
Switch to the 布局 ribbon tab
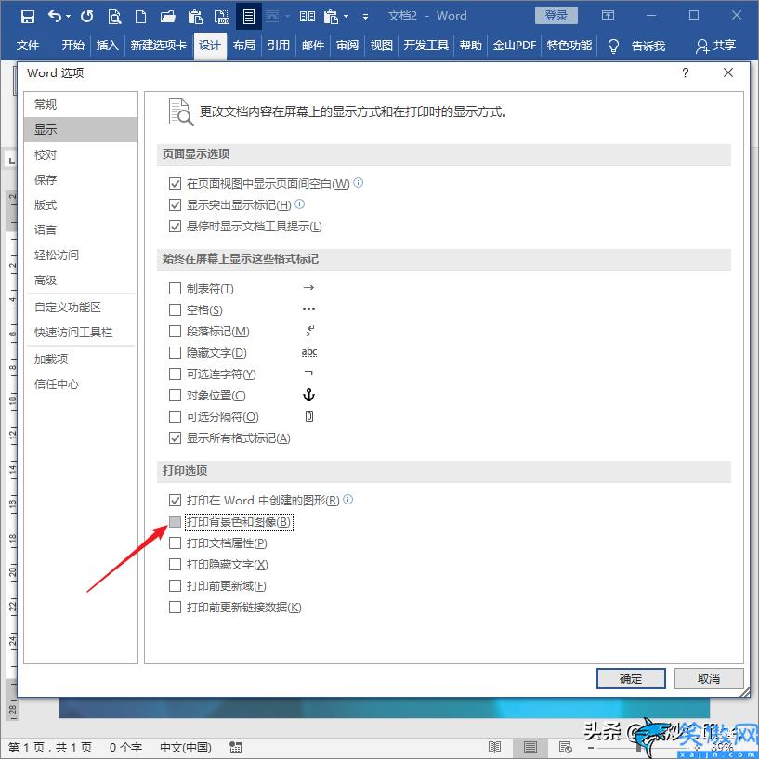[x=244, y=46]
